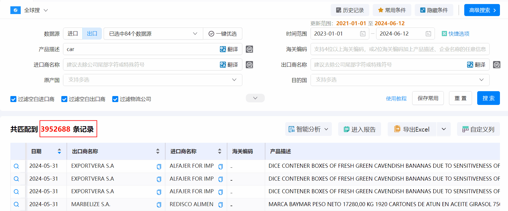Switch to the import data tab
Viewport: 508px width, 211px height.
[x=73, y=34]
